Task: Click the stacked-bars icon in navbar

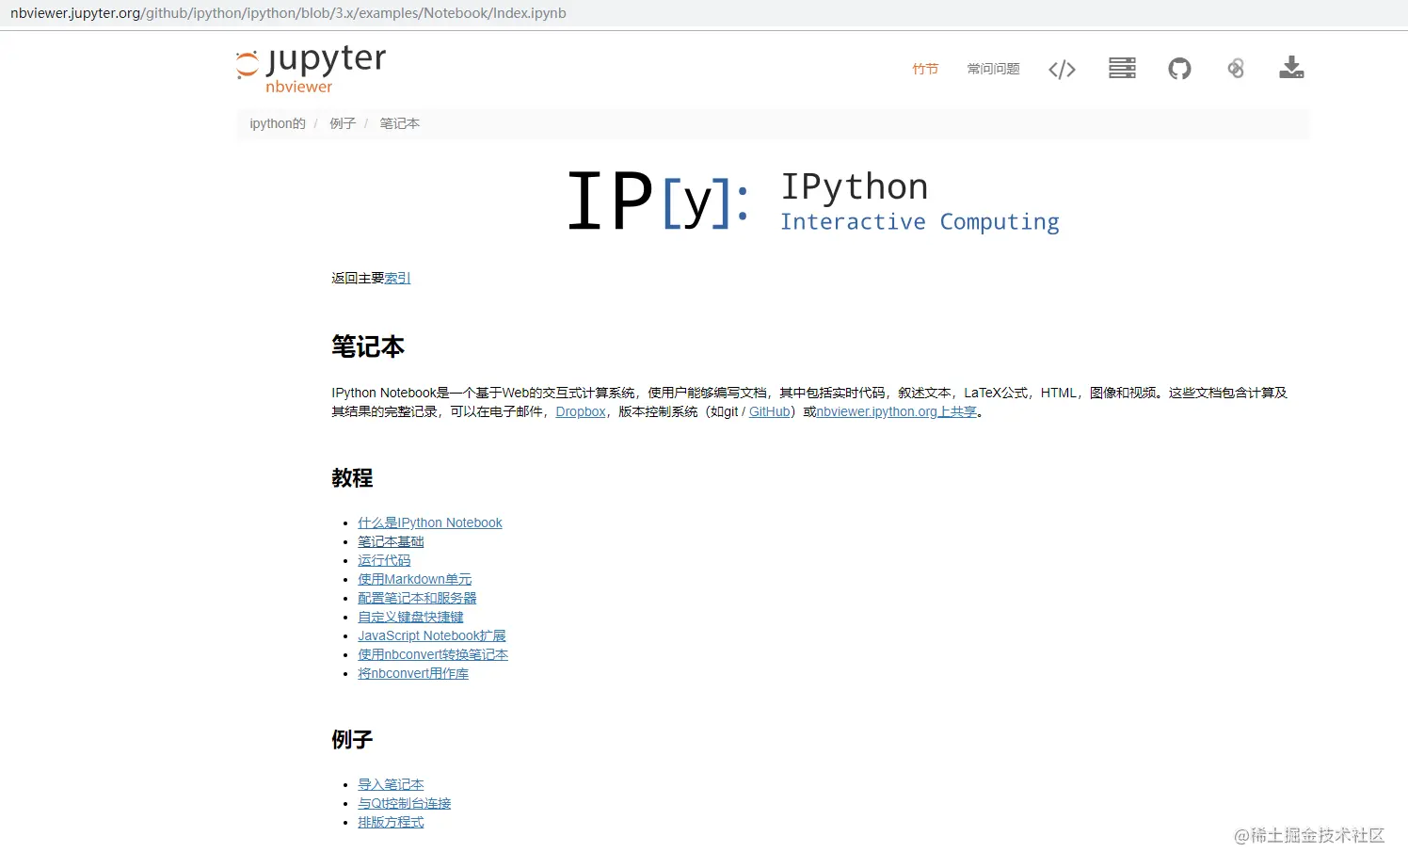Action: [1122, 68]
